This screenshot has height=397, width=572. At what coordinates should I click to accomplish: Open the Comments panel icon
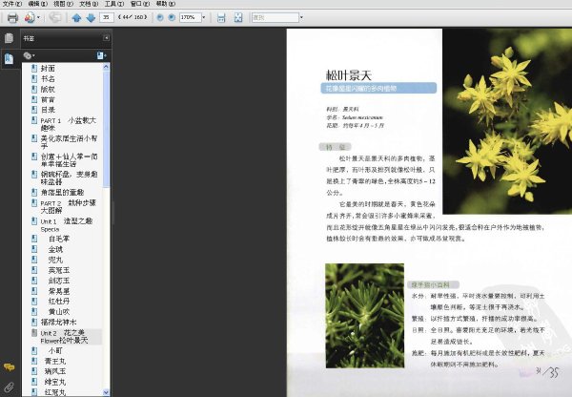pos(9,366)
